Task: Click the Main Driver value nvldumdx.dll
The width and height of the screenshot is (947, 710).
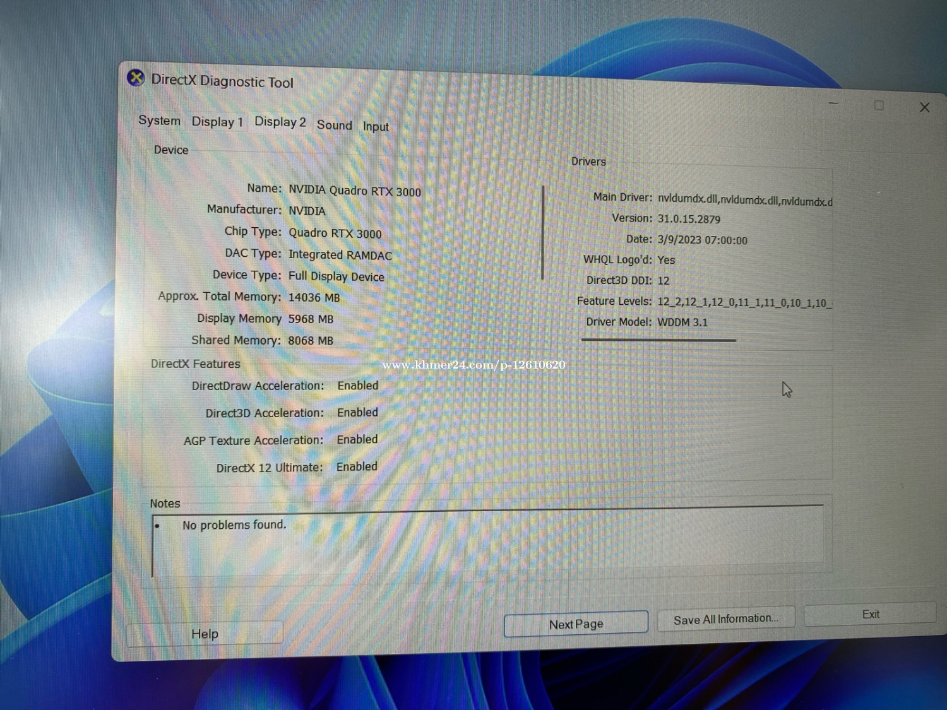Action: coord(745,200)
